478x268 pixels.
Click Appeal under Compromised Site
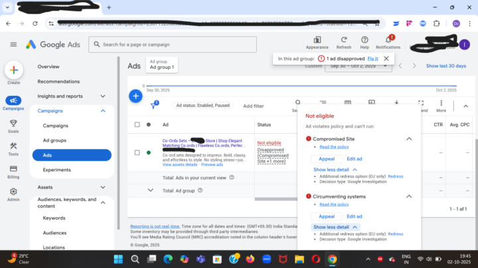pos(327,159)
